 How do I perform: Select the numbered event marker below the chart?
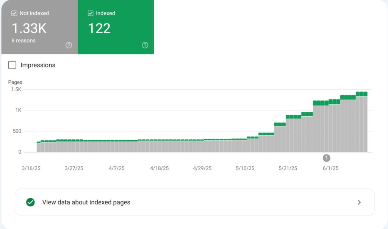tap(326, 158)
